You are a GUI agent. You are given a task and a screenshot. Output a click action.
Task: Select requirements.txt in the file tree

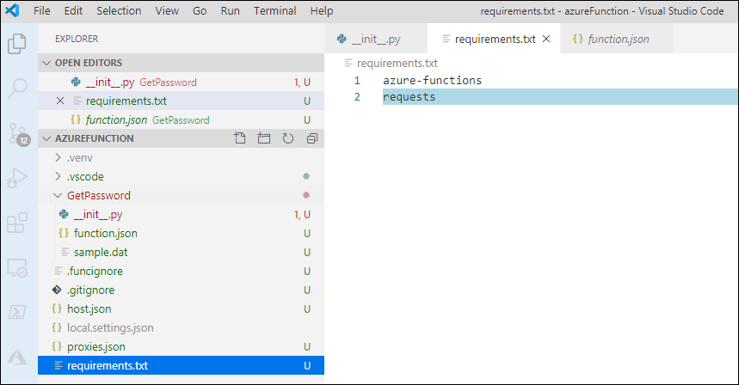[x=181, y=365]
